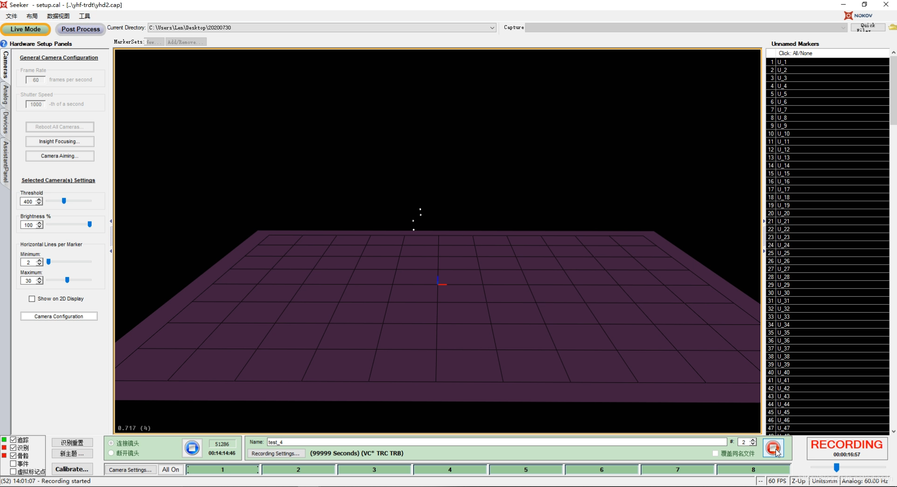Select the 连接镜头 radio button
The height and width of the screenshot is (487, 897).
[111, 443]
